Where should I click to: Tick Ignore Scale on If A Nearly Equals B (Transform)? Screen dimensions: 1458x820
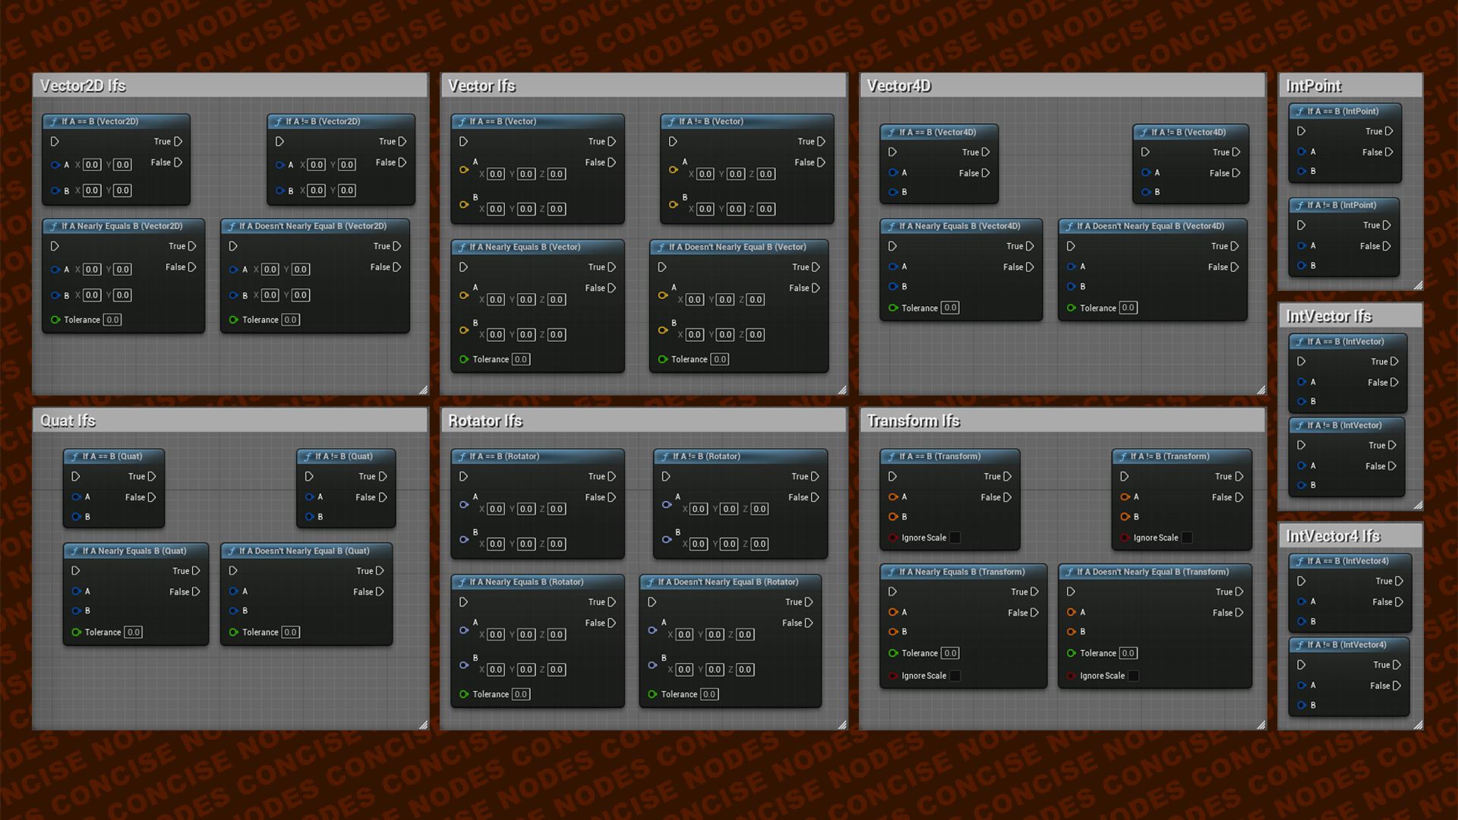coord(955,676)
